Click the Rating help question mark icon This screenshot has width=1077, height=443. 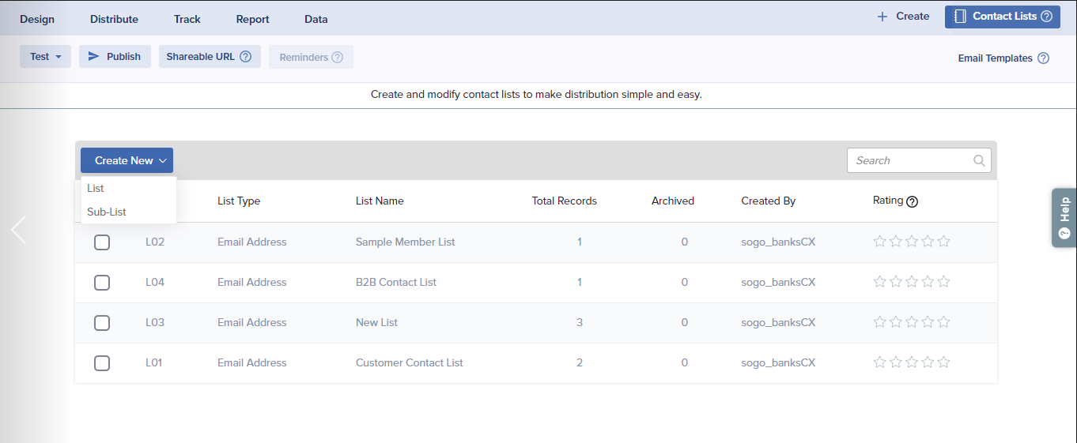point(912,201)
